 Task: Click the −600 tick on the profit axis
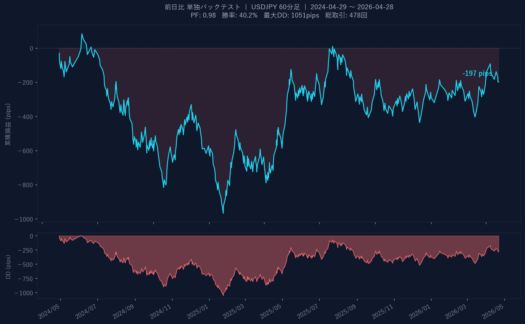point(26,151)
